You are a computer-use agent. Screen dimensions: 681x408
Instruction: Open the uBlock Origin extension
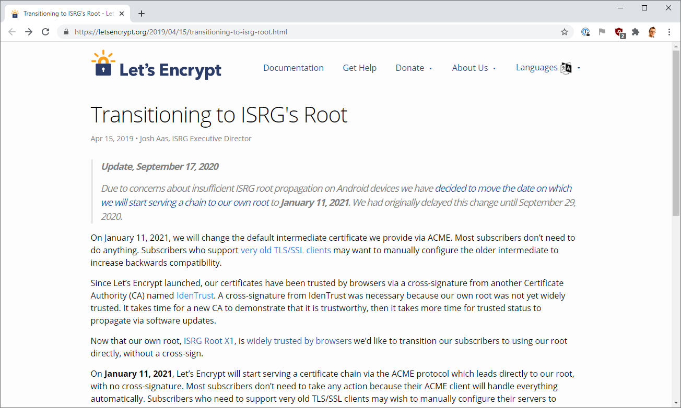[619, 32]
